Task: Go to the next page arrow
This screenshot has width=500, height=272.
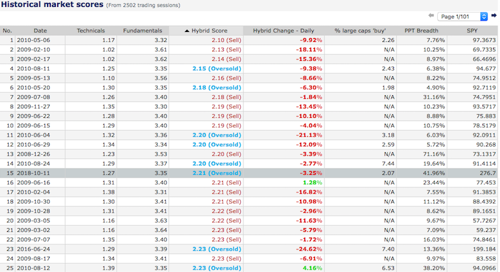Action: pyautogui.click(x=494, y=15)
